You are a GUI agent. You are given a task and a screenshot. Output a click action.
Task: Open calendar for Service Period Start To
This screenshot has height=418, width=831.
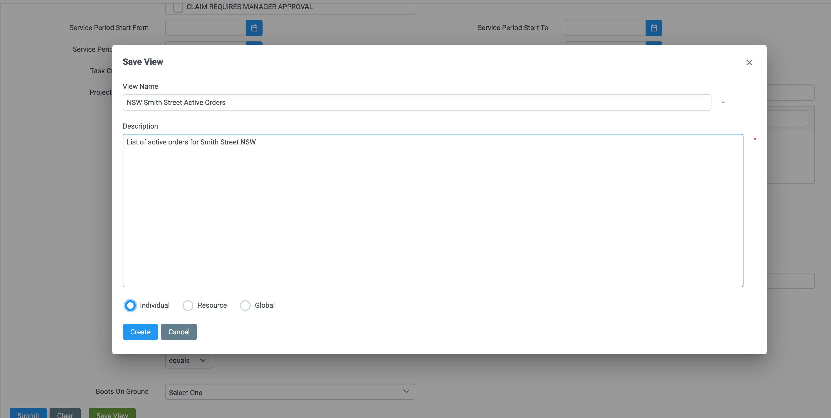[654, 28]
